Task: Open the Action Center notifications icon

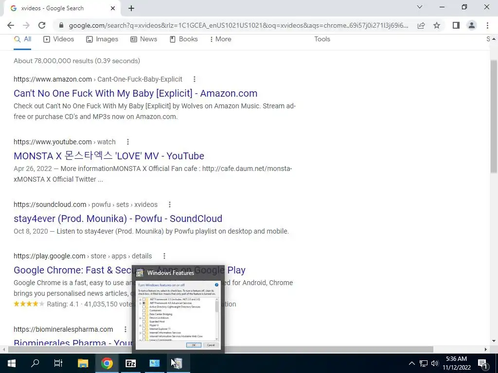Action: (x=483, y=363)
